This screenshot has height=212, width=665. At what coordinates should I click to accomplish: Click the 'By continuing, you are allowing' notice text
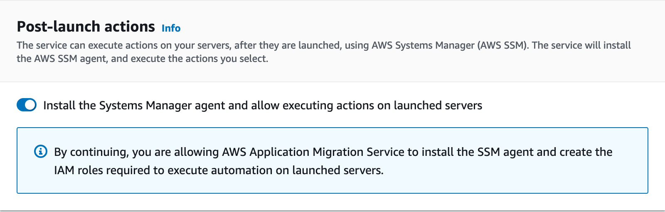[333, 161]
